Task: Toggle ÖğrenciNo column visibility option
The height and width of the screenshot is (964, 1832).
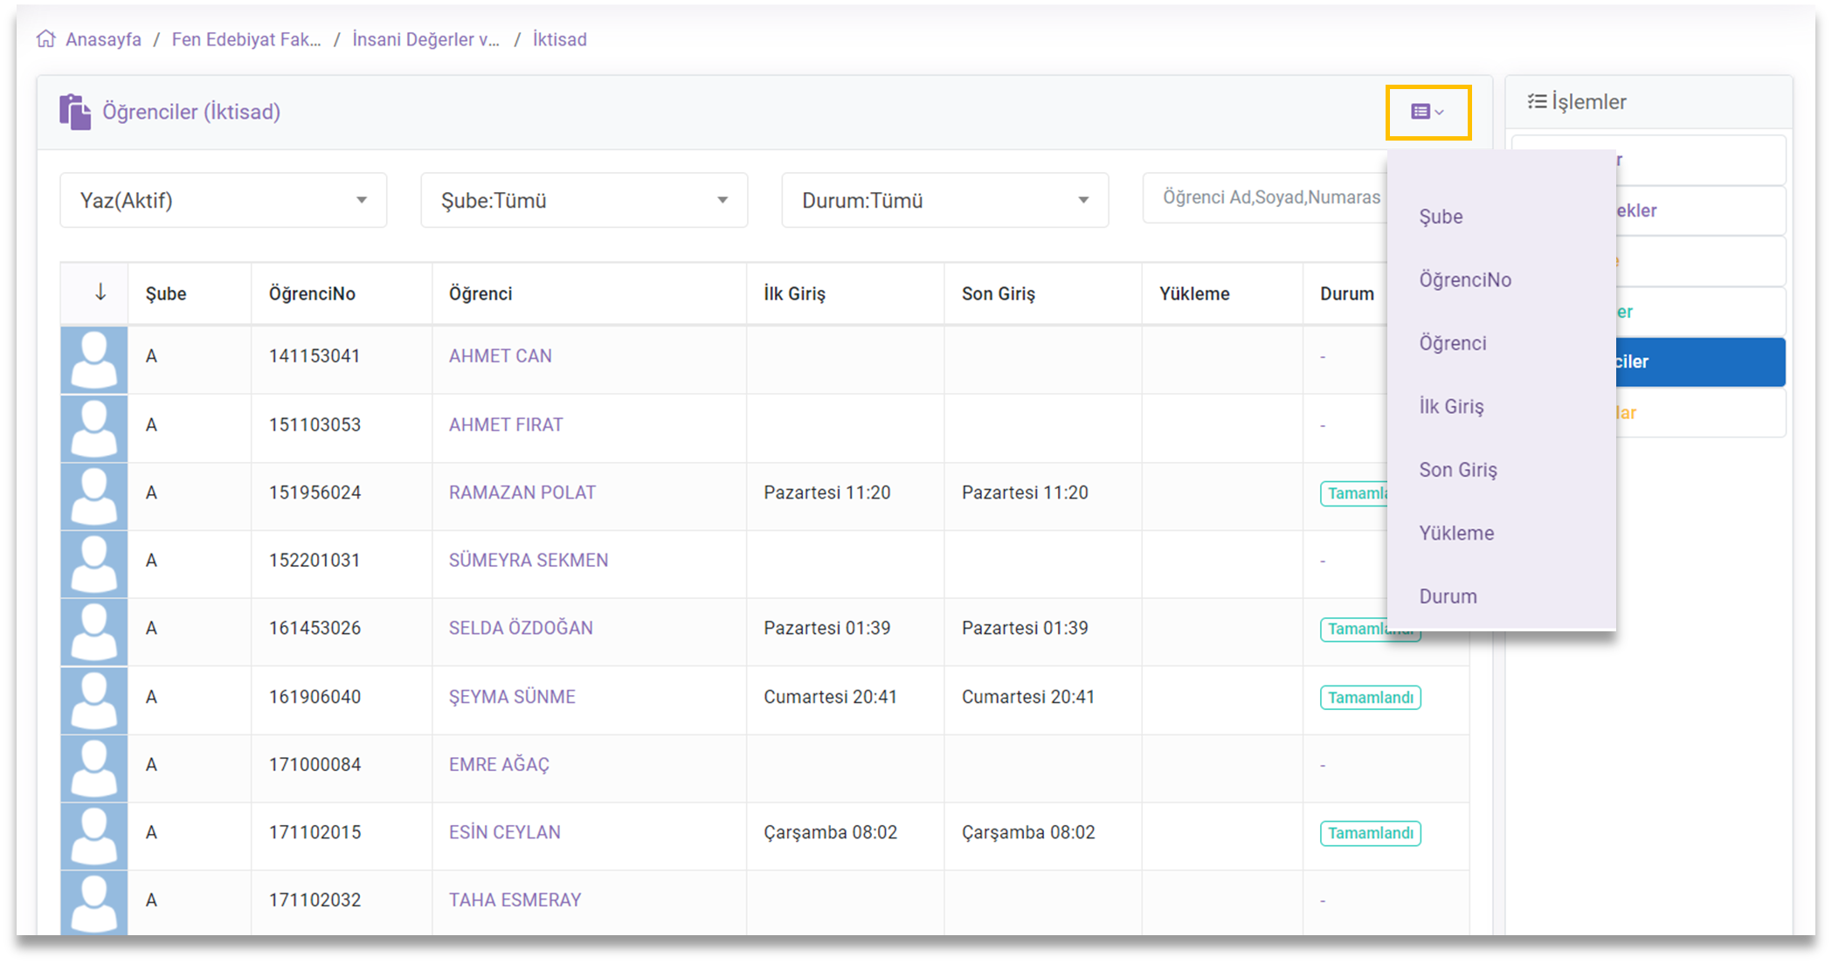Action: (x=1465, y=279)
